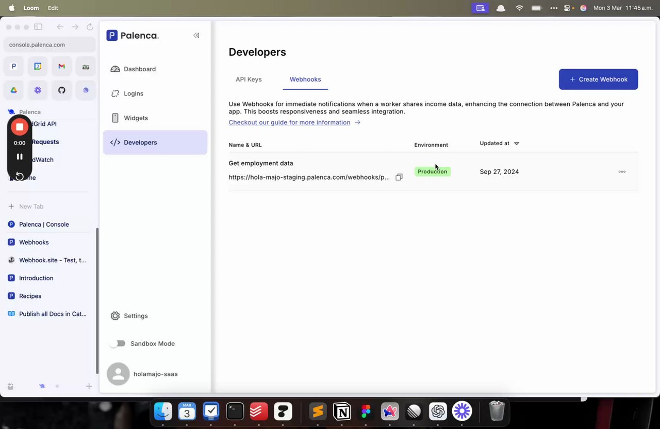This screenshot has width=660, height=429.
Task: Pause the Loom recording
Action: [20, 156]
